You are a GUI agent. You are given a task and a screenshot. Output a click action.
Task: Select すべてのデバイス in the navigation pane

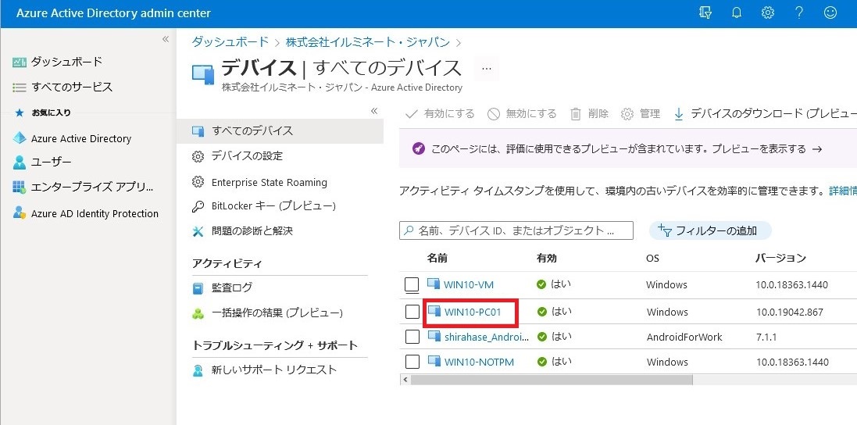point(280,130)
